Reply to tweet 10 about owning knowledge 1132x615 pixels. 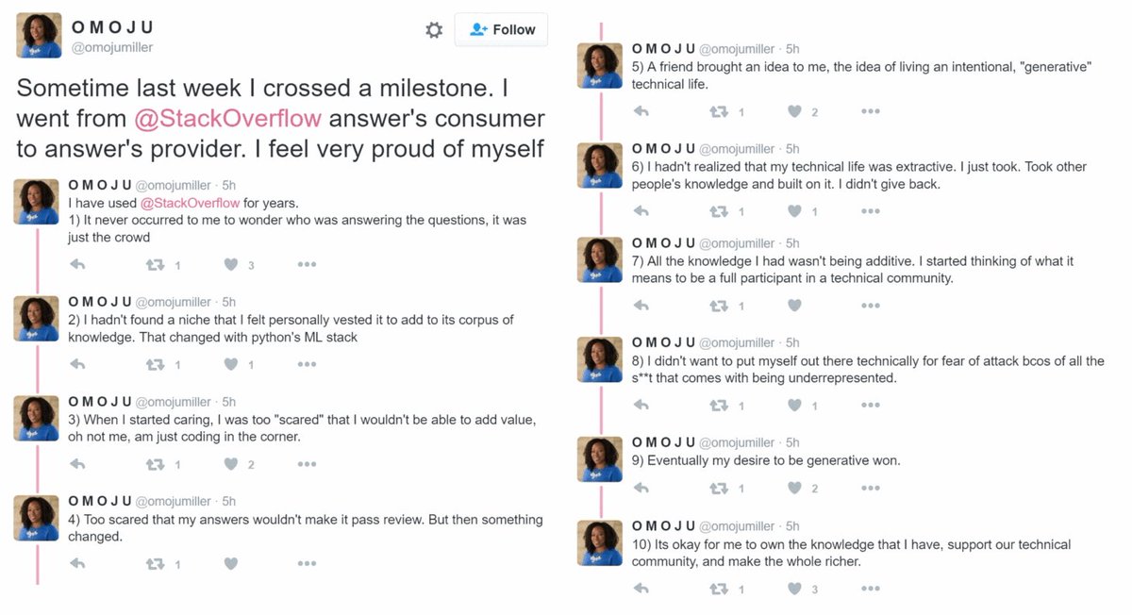click(x=641, y=589)
